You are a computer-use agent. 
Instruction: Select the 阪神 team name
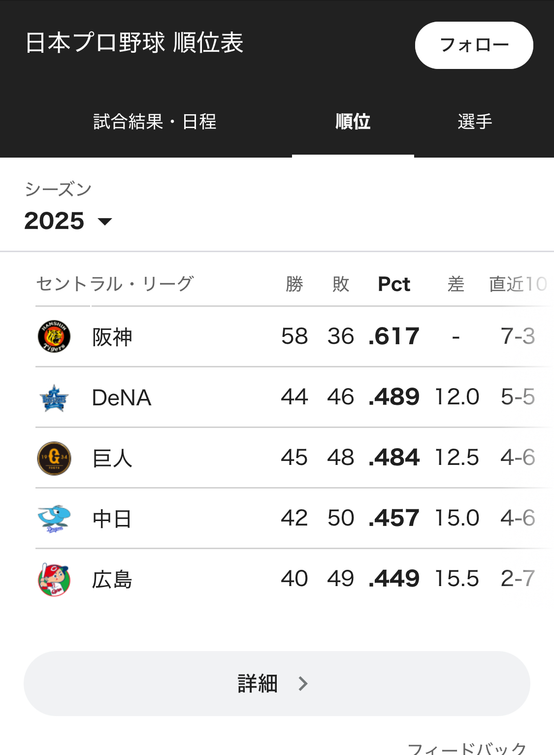click(x=112, y=337)
